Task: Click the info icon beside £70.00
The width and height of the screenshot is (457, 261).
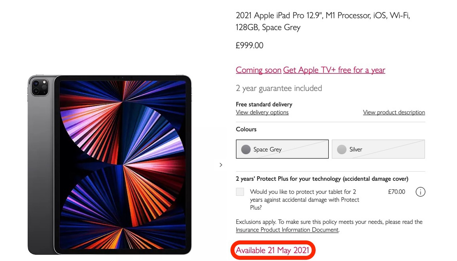Action: [x=420, y=192]
